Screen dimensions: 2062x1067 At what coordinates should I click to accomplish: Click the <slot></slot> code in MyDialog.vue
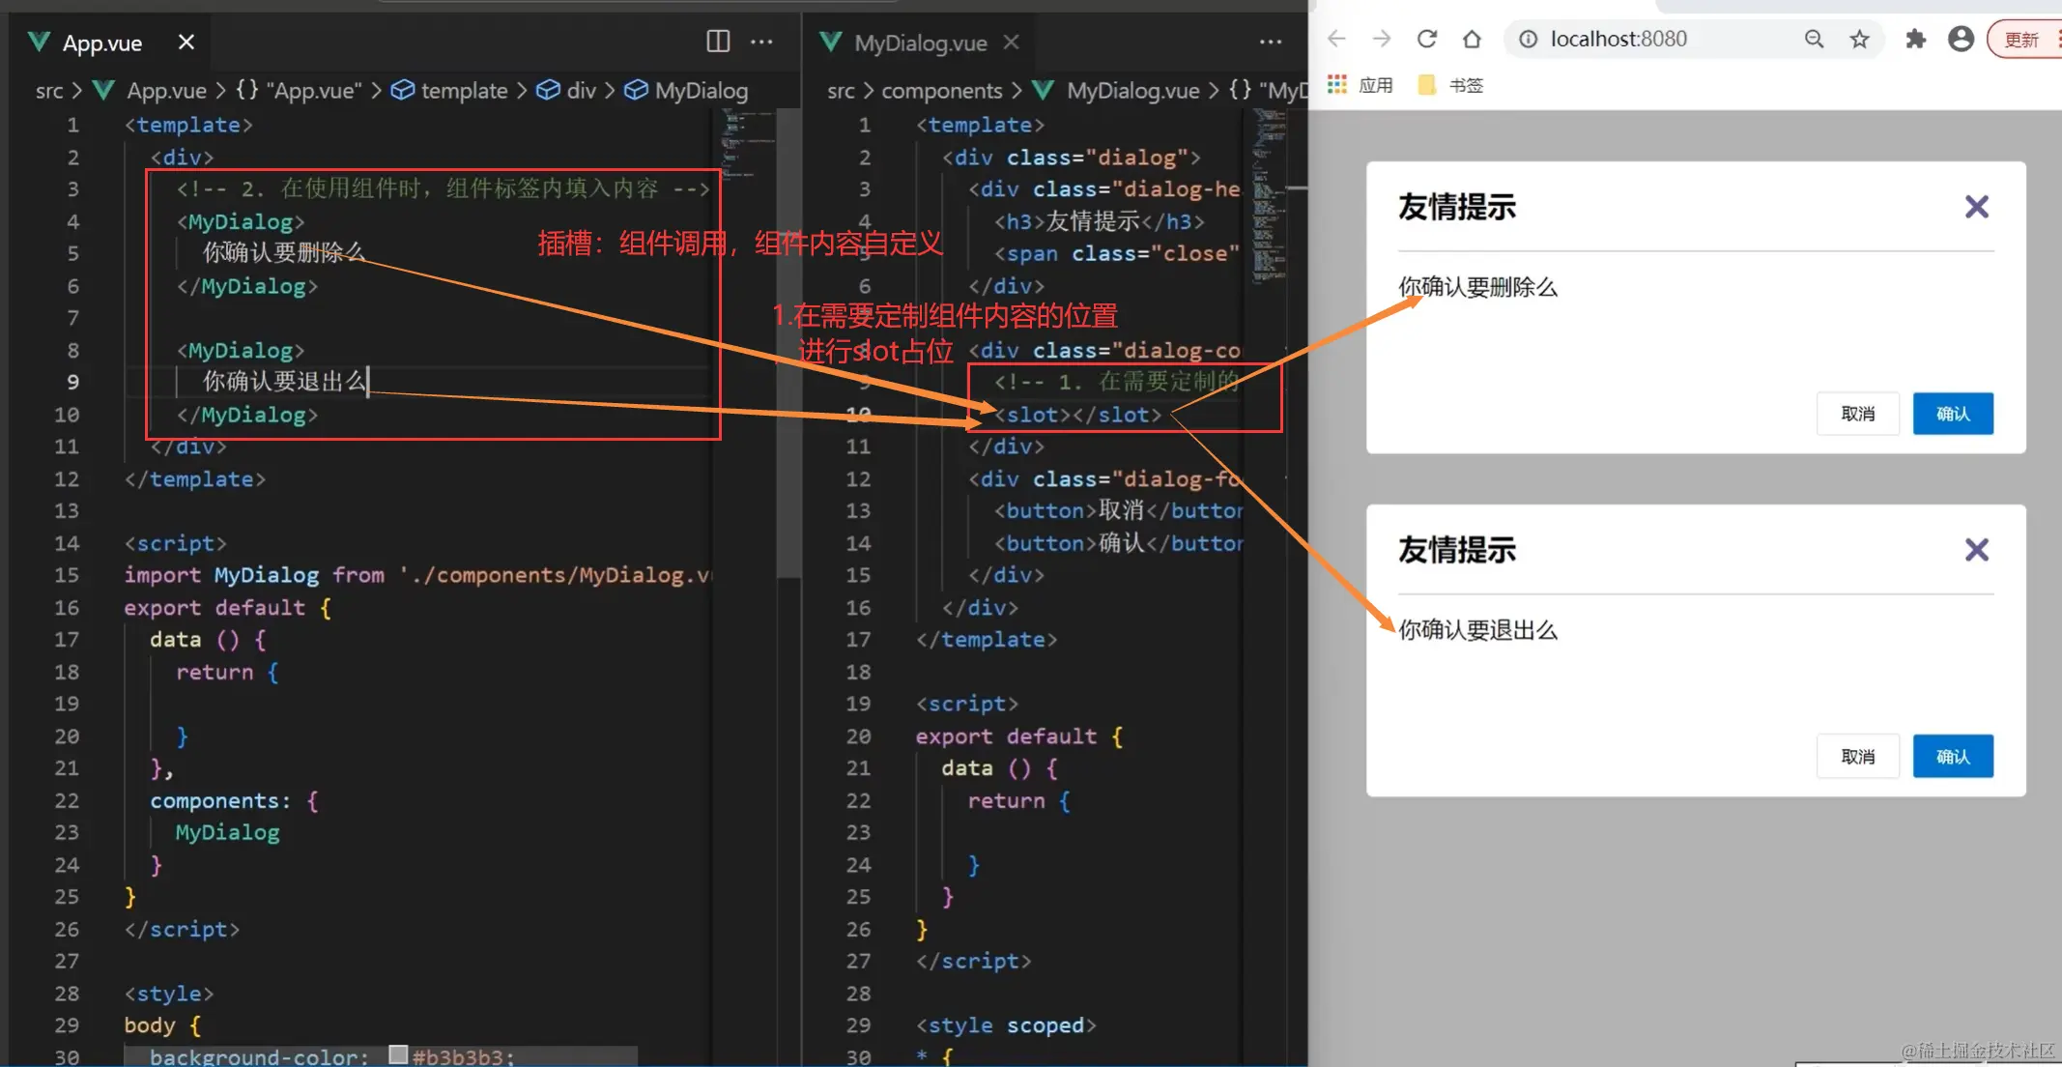pyautogui.click(x=1077, y=415)
